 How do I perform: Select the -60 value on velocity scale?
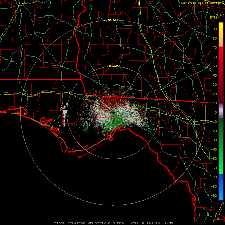tap(214, 168)
